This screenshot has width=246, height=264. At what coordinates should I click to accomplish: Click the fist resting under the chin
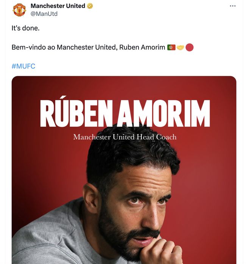pos(161,252)
